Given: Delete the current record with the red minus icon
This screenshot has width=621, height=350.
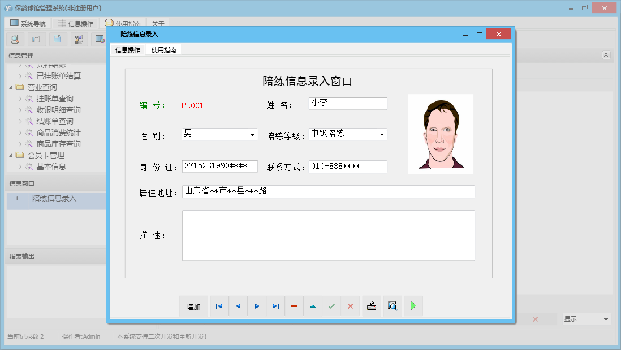Looking at the screenshot, I should point(294,306).
